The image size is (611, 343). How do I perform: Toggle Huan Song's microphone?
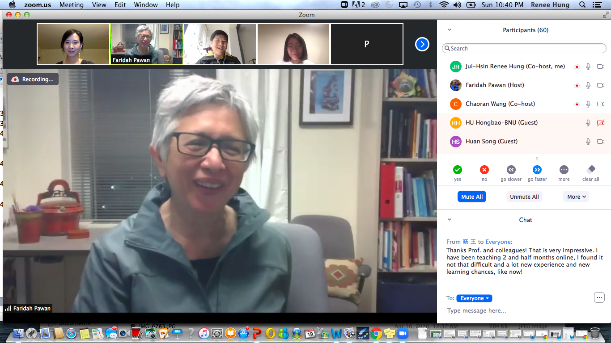coord(588,142)
